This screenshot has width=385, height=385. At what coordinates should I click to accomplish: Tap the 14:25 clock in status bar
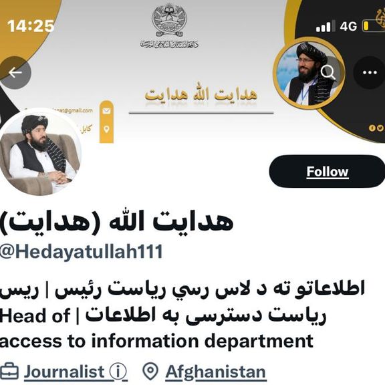[x=31, y=26]
